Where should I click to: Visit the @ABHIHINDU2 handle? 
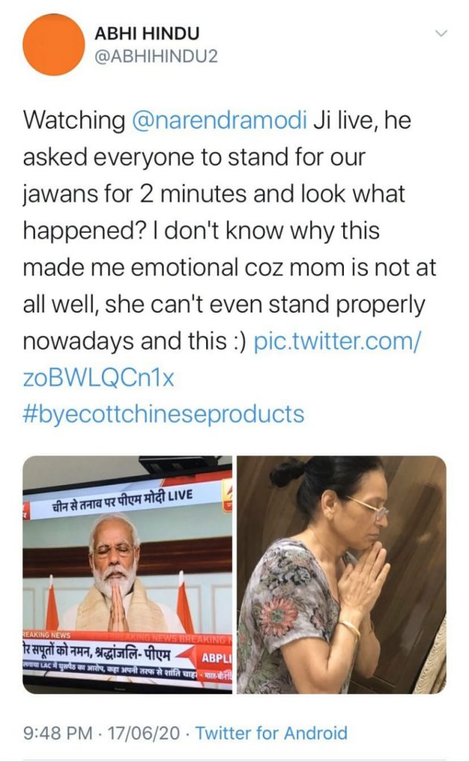156,57
